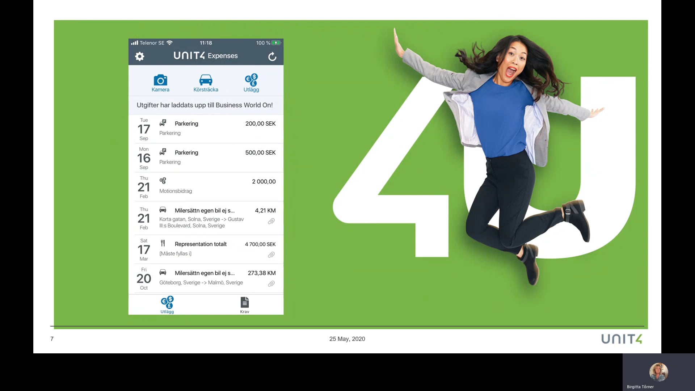Open the Telenor SE carrier status indicator

(151, 42)
